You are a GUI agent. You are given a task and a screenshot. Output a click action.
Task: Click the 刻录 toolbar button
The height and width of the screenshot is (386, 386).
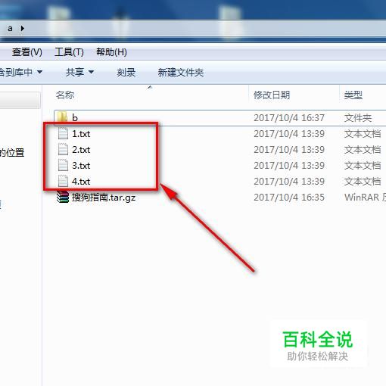[126, 73]
